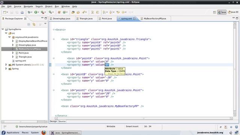Expand the Spring library node
This screenshot has width=240, height=135.
6,69
